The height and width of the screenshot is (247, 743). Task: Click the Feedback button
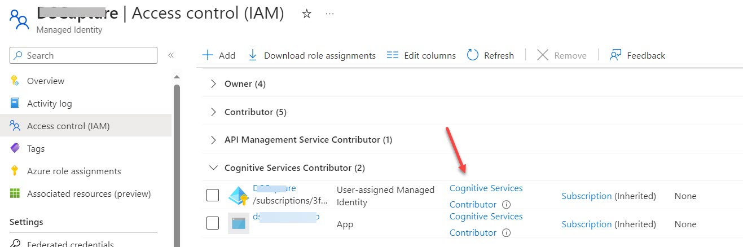point(638,55)
